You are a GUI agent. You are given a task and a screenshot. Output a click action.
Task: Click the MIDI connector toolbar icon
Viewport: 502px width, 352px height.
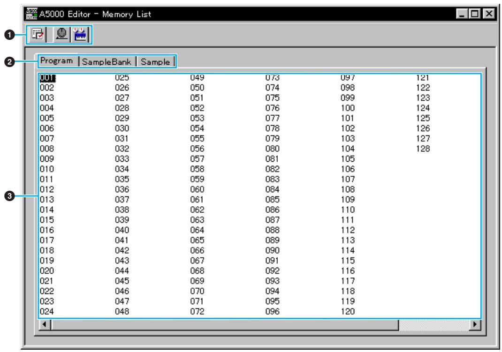pyautogui.click(x=61, y=34)
